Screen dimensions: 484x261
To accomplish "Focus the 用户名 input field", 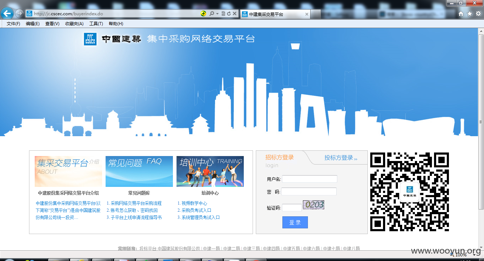I will pos(310,179).
